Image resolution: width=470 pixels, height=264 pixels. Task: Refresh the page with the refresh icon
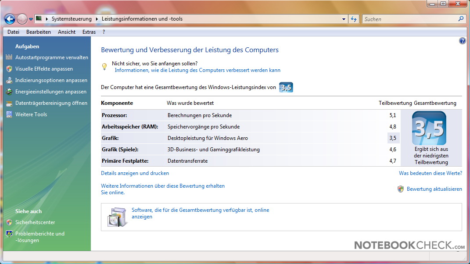pyautogui.click(x=354, y=19)
